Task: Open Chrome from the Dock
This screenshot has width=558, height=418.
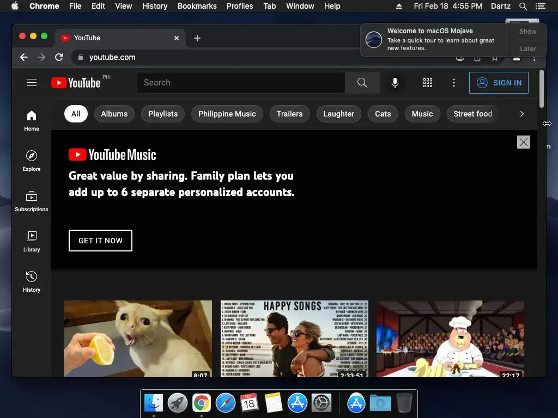Action: [202, 403]
